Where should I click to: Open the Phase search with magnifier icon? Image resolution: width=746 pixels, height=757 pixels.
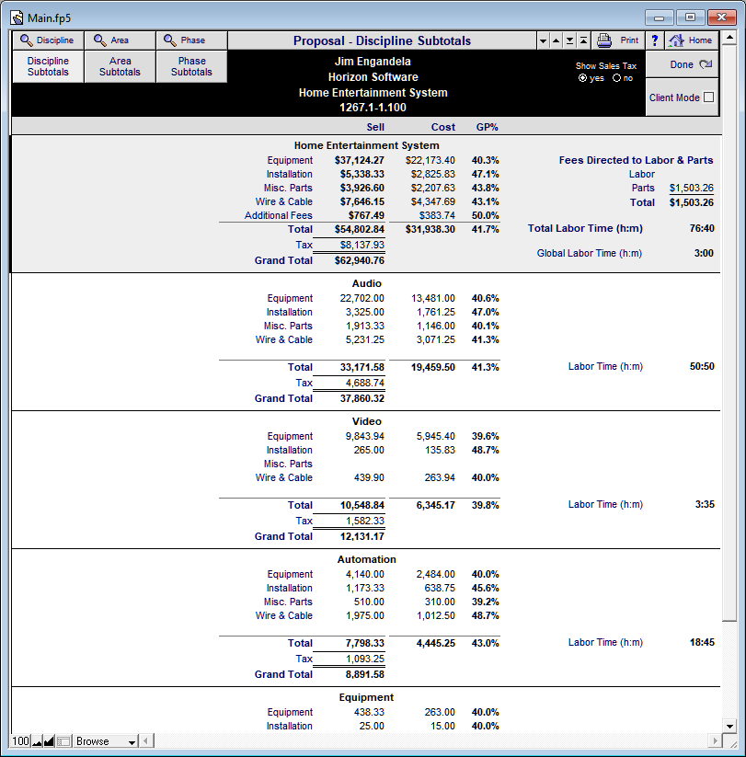tap(191, 40)
